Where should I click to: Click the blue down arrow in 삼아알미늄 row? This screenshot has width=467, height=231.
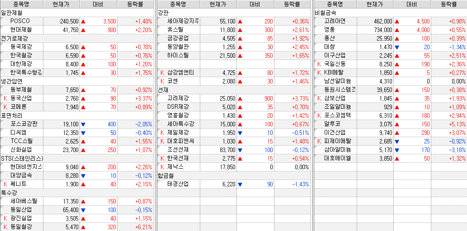point(397,150)
